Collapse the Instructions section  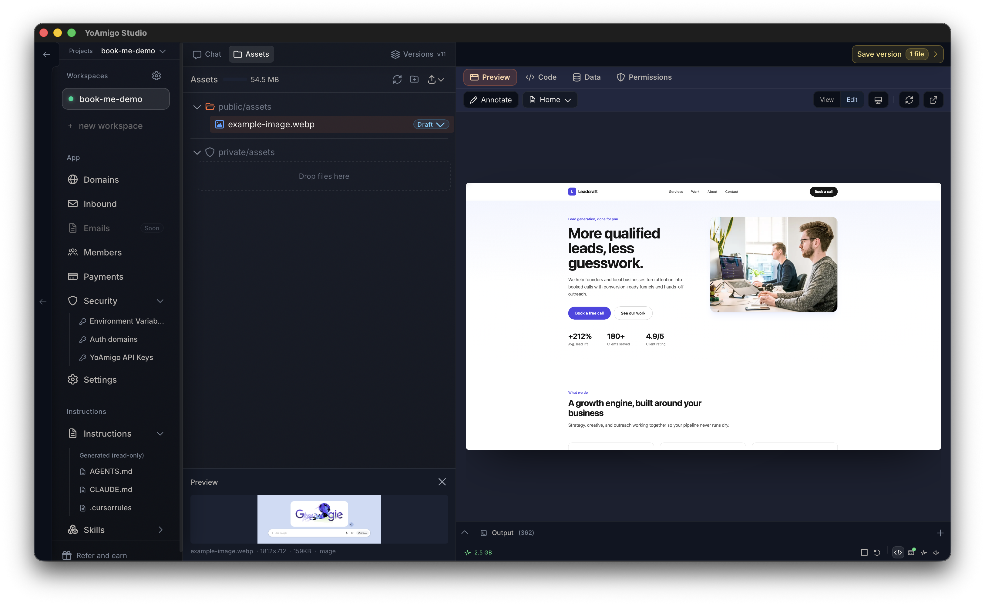point(160,434)
